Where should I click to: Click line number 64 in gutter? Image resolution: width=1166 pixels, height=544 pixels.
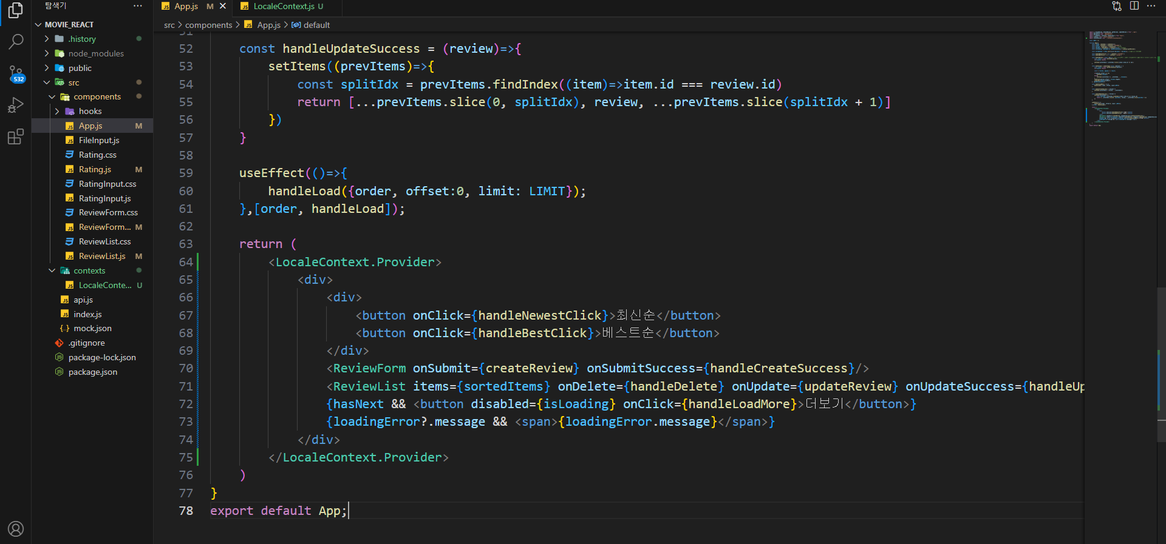point(186,262)
